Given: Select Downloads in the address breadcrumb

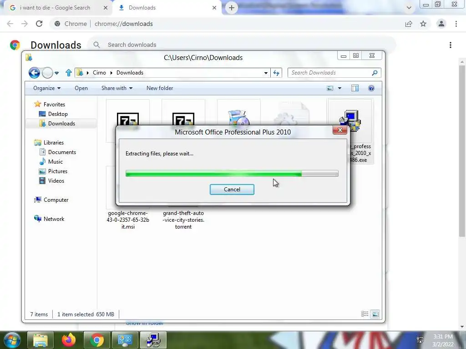Looking at the screenshot, I should click(x=130, y=73).
